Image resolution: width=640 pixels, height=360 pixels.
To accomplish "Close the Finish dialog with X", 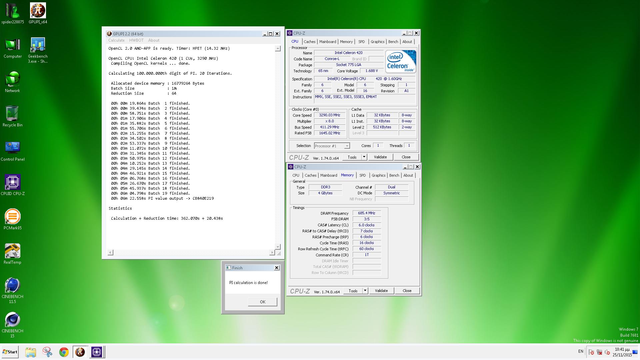I will tap(277, 268).
